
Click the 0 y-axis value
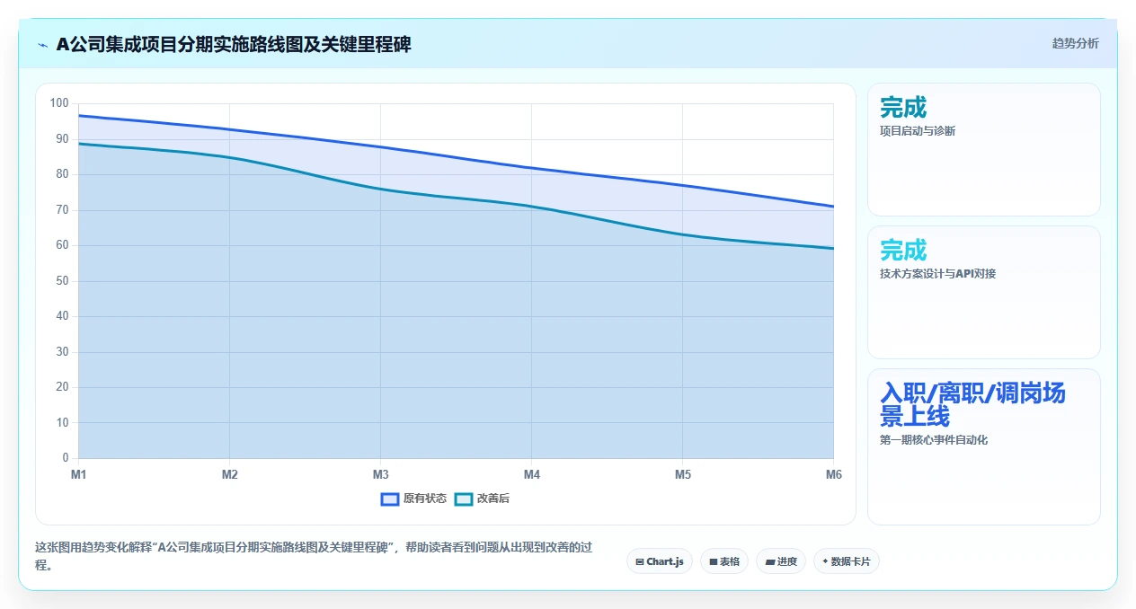[x=65, y=458]
